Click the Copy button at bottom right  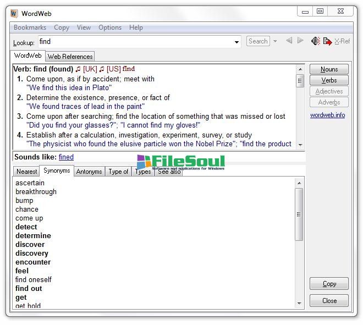point(329,284)
